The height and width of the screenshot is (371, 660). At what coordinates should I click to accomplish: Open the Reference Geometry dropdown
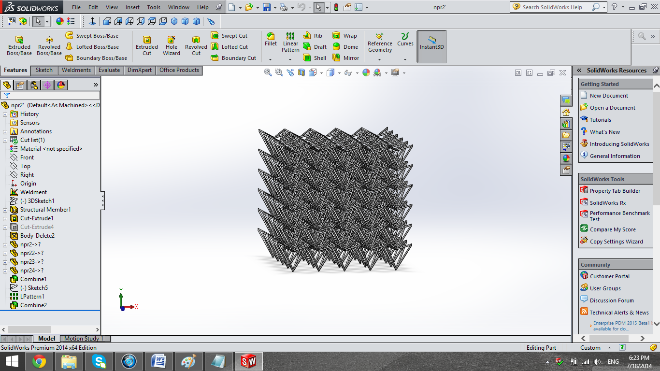pyautogui.click(x=380, y=59)
